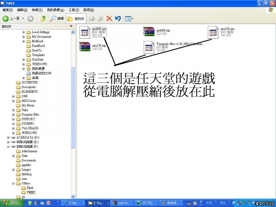Image resolution: width=276 pixels, height=207 pixels.
Task: Expand the Quick Launch overflow chevron
Action: pos(58,202)
